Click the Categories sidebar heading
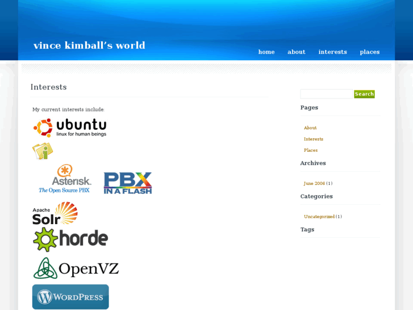 [316, 196]
